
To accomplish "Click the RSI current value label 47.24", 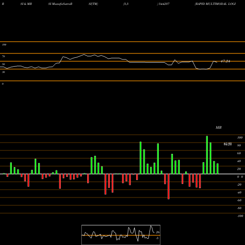I will click(225, 61).
